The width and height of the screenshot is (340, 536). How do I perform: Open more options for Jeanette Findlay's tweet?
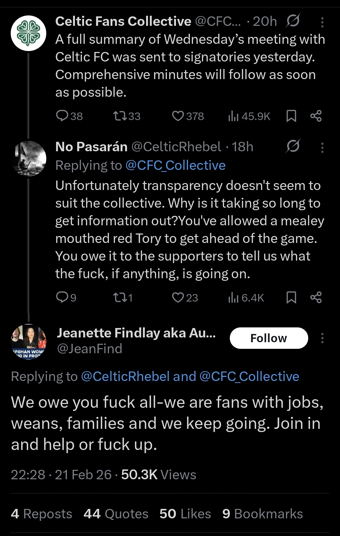322,338
